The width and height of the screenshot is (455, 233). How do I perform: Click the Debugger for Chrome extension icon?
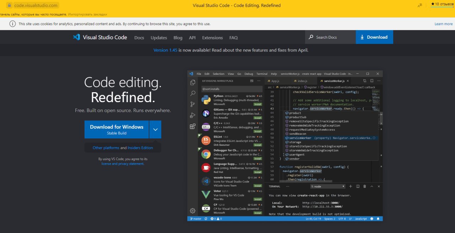(x=206, y=154)
